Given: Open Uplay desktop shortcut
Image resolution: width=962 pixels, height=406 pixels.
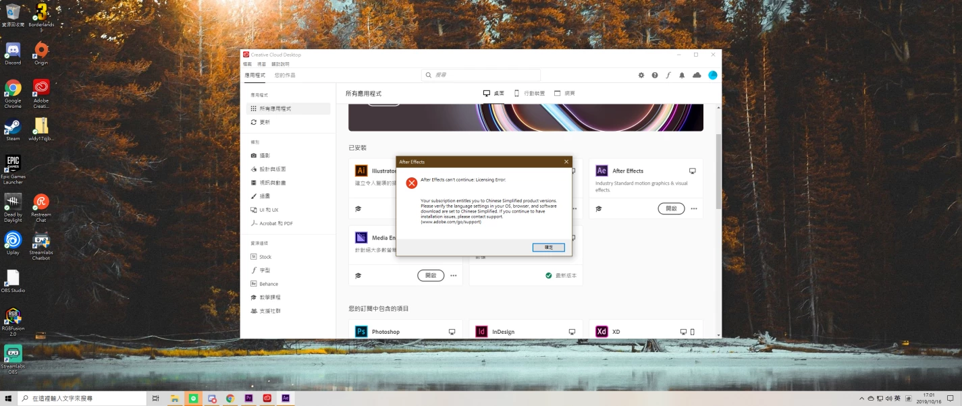Looking at the screenshot, I should [13, 243].
